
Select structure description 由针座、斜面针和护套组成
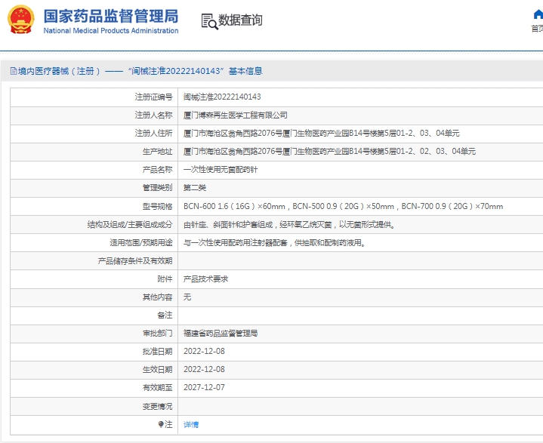[x=228, y=225]
